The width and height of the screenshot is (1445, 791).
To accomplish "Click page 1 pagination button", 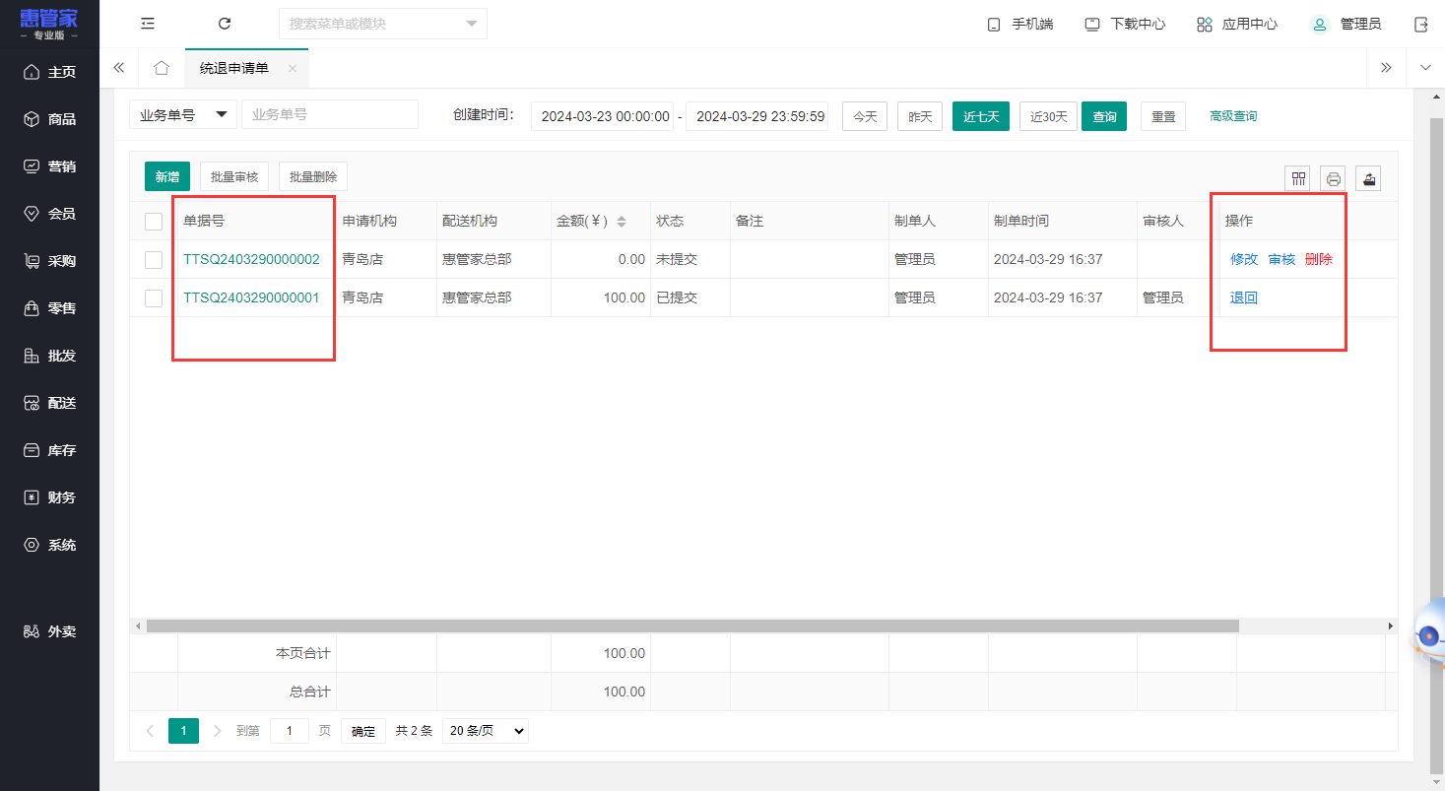I will coord(183,731).
